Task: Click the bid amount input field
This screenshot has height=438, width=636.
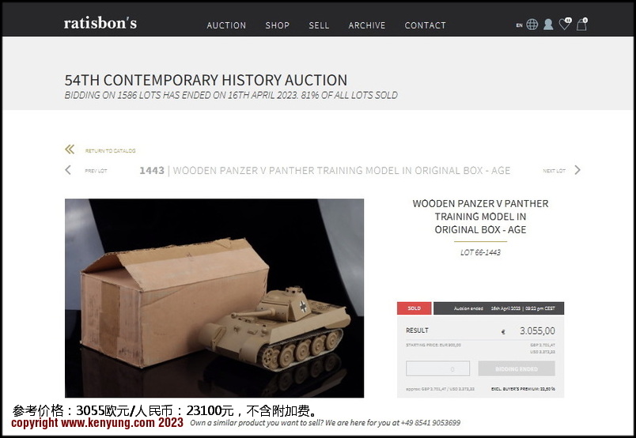Action: pos(437,368)
